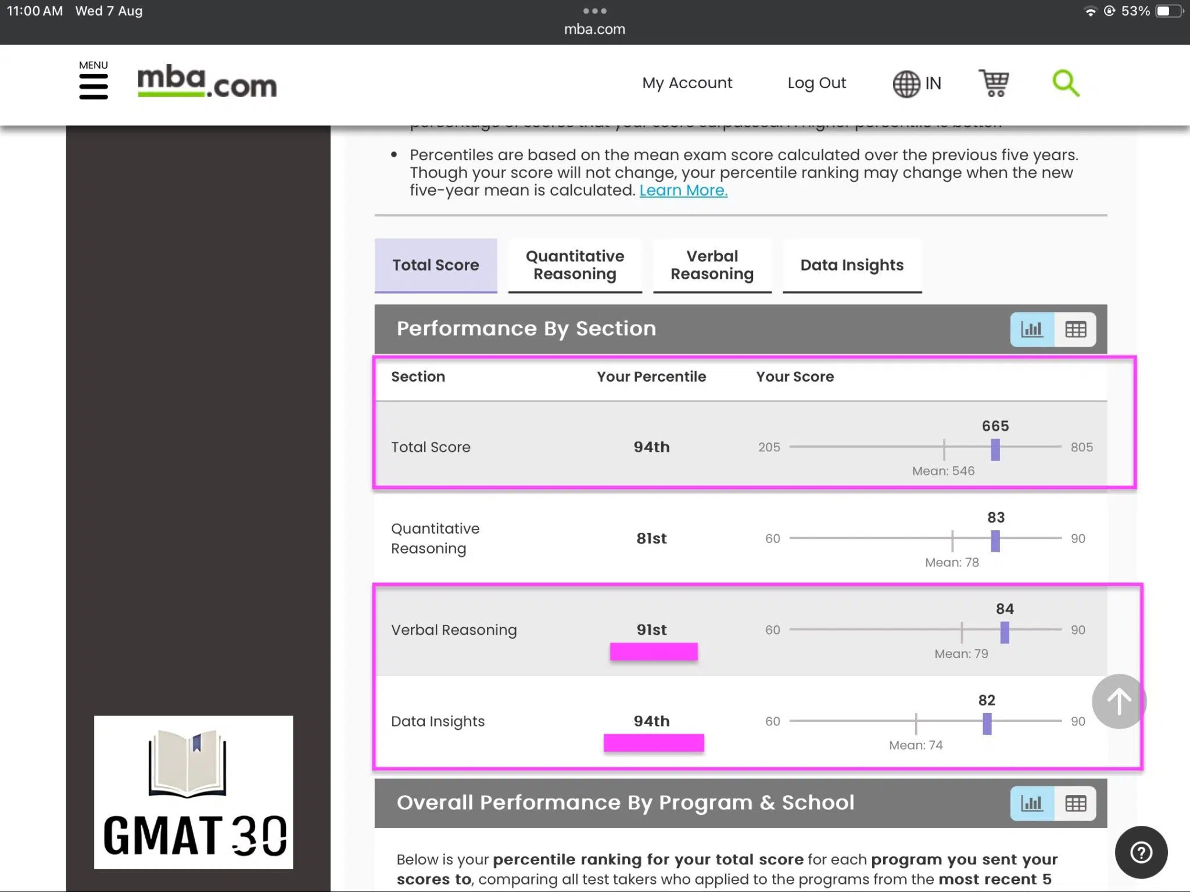Open the globe IN region selector

click(917, 84)
